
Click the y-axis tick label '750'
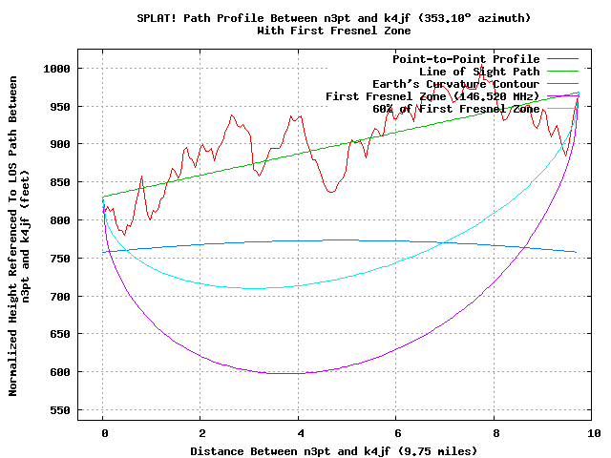click(60, 259)
